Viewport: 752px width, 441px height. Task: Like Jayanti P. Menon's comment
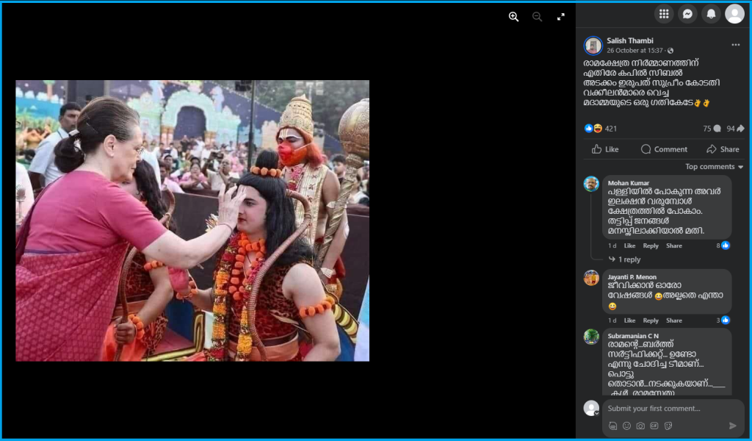click(629, 320)
